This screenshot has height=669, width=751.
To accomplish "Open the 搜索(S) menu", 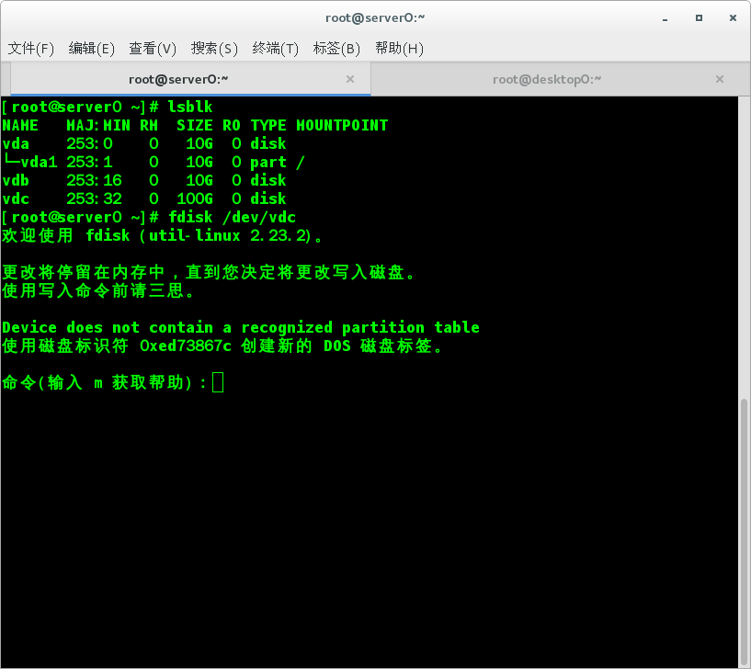I will pyautogui.click(x=214, y=49).
